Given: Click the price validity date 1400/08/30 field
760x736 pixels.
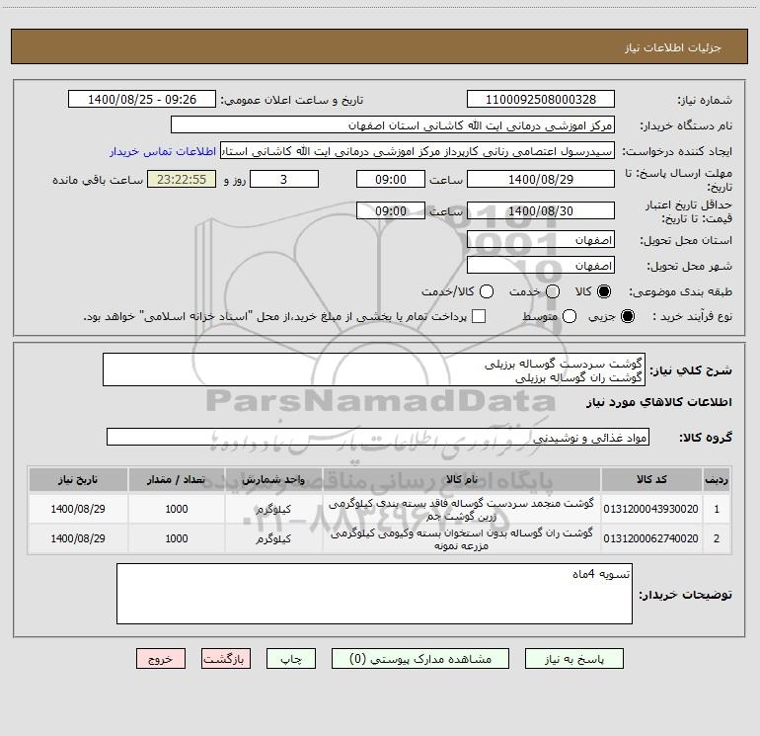Looking at the screenshot, I should [x=541, y=211].
